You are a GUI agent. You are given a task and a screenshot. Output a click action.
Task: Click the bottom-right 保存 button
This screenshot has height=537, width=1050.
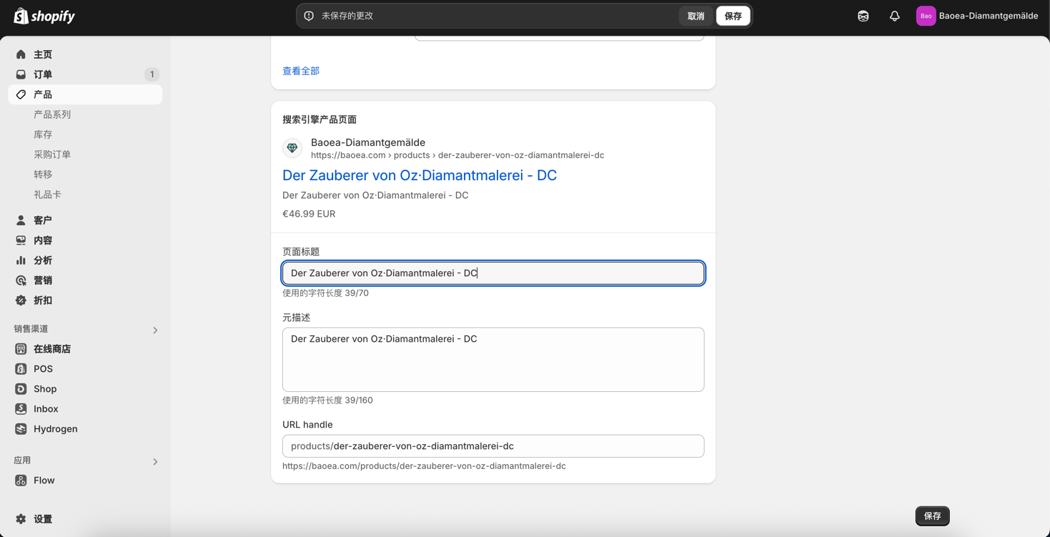pyautogui.click(x=932, y=516)
